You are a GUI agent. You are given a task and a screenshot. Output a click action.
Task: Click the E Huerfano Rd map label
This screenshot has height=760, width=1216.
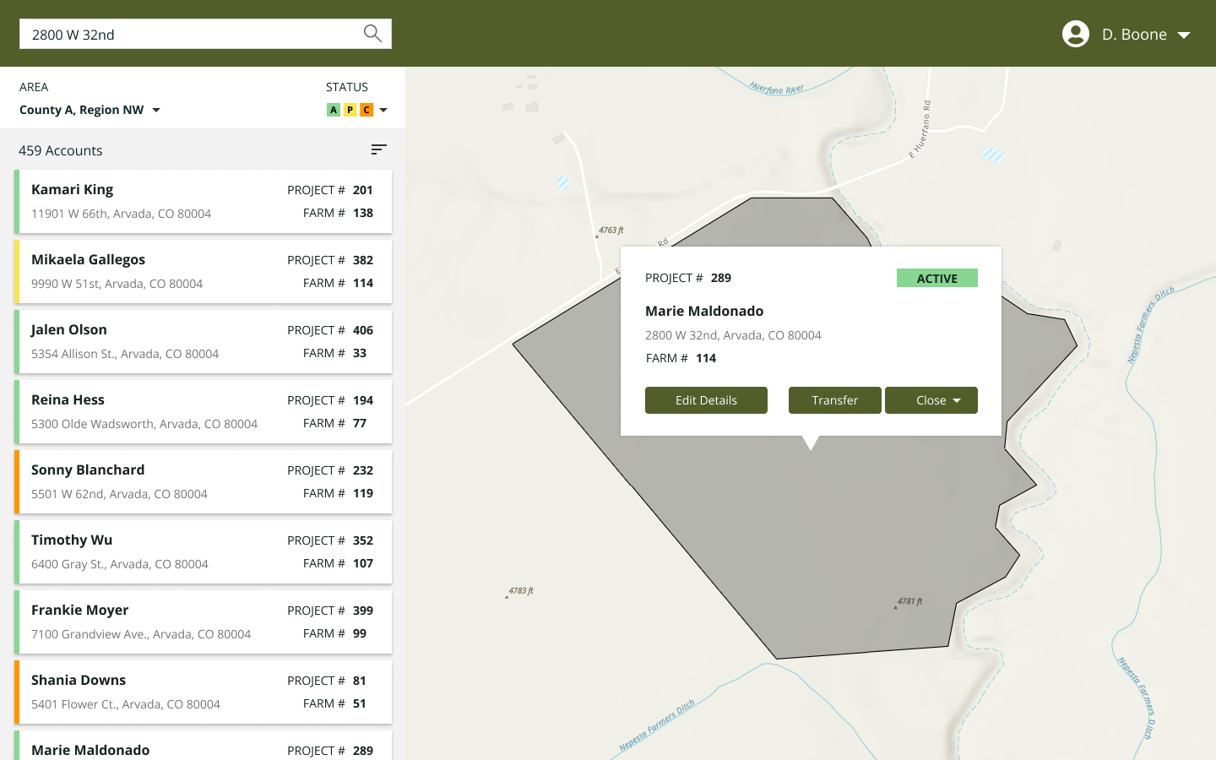click(920, 129)
